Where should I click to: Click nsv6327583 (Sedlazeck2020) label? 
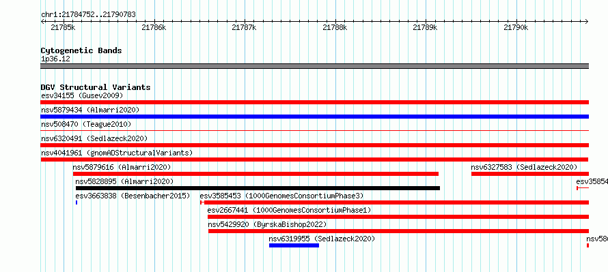pos(524,167)
